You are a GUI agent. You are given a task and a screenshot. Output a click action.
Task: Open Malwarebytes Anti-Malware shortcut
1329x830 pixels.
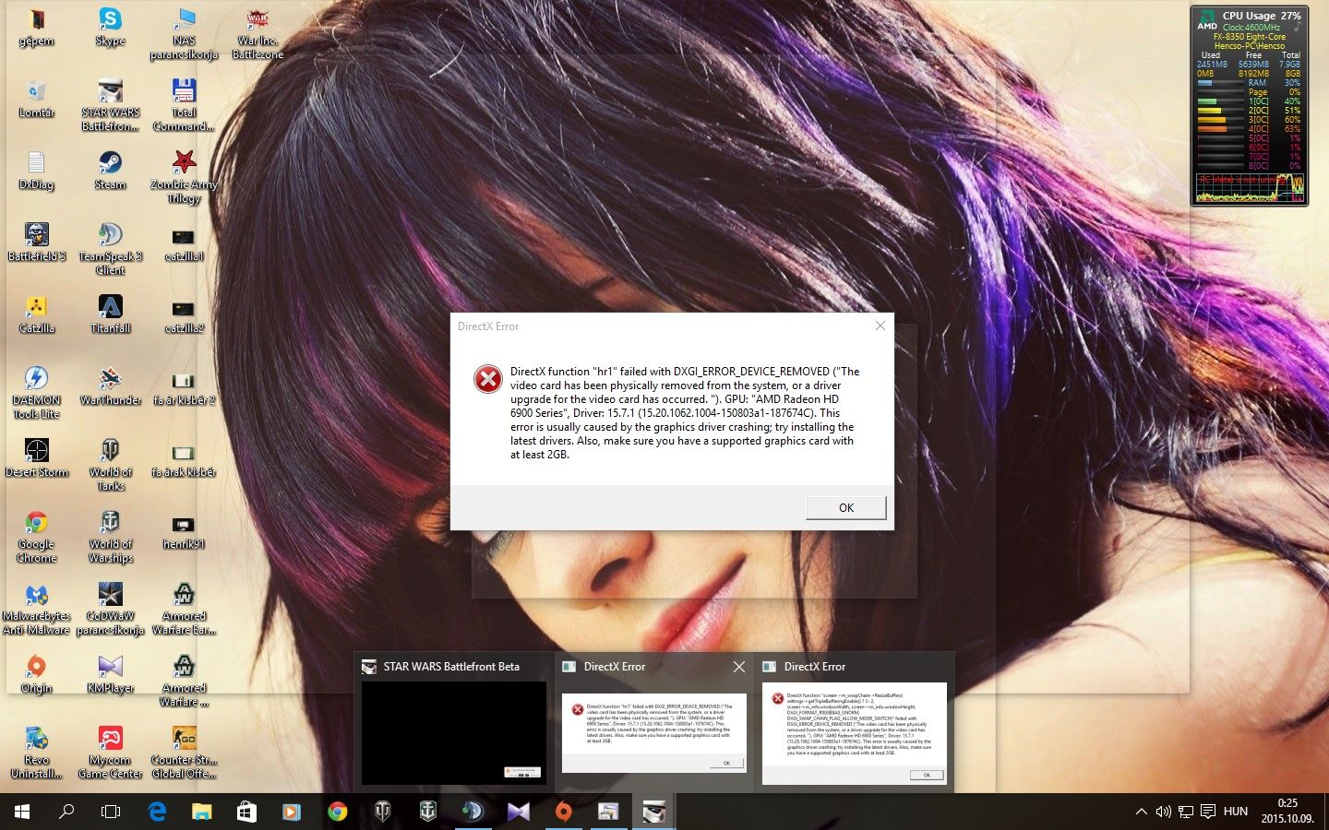pos(36,609)
